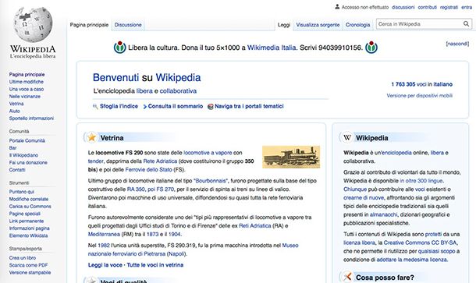Click globe icon beside Naviga tra i portali
This screenshot has height=283, width=476.
[x=211, y=107]
